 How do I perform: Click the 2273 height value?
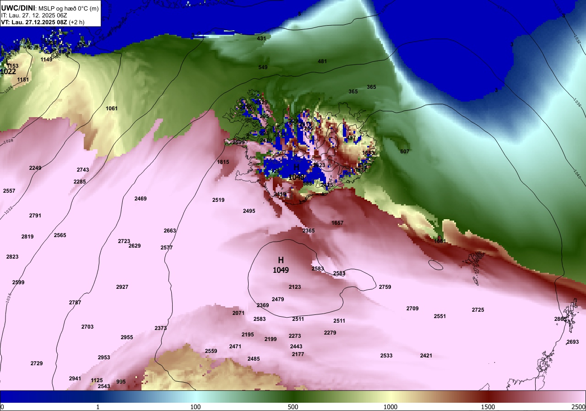click(x=295, y=336)
